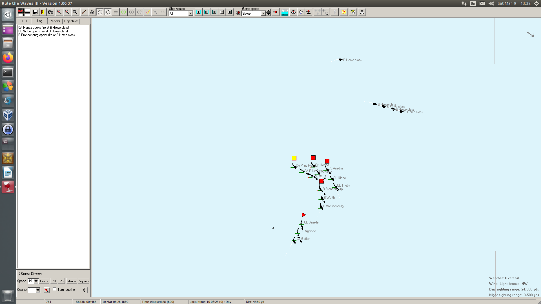Click the crosshair target button
This screenshot has width=541, height=304.
click(x=85, y=290)
